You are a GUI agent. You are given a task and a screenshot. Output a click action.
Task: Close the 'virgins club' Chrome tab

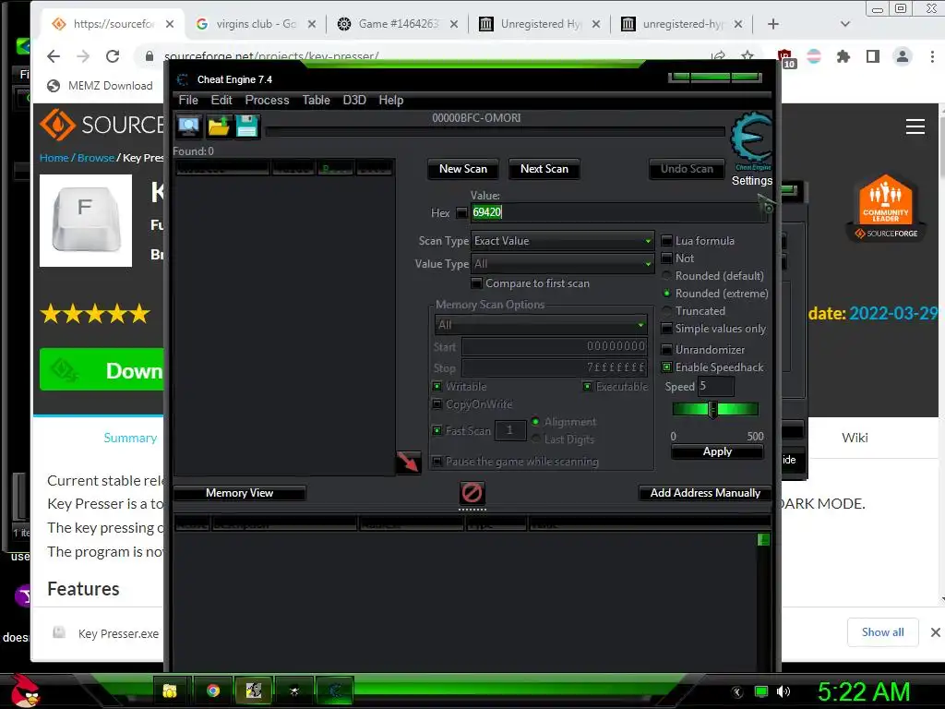click(x=312, y=24)
